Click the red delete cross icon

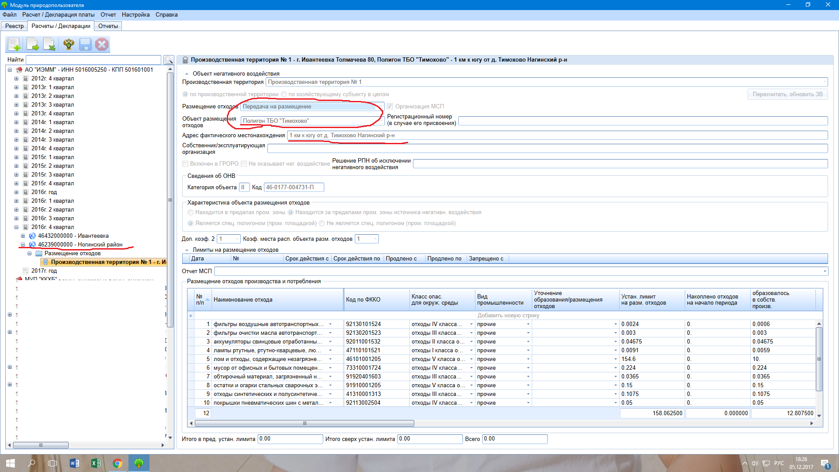point(102,44)
